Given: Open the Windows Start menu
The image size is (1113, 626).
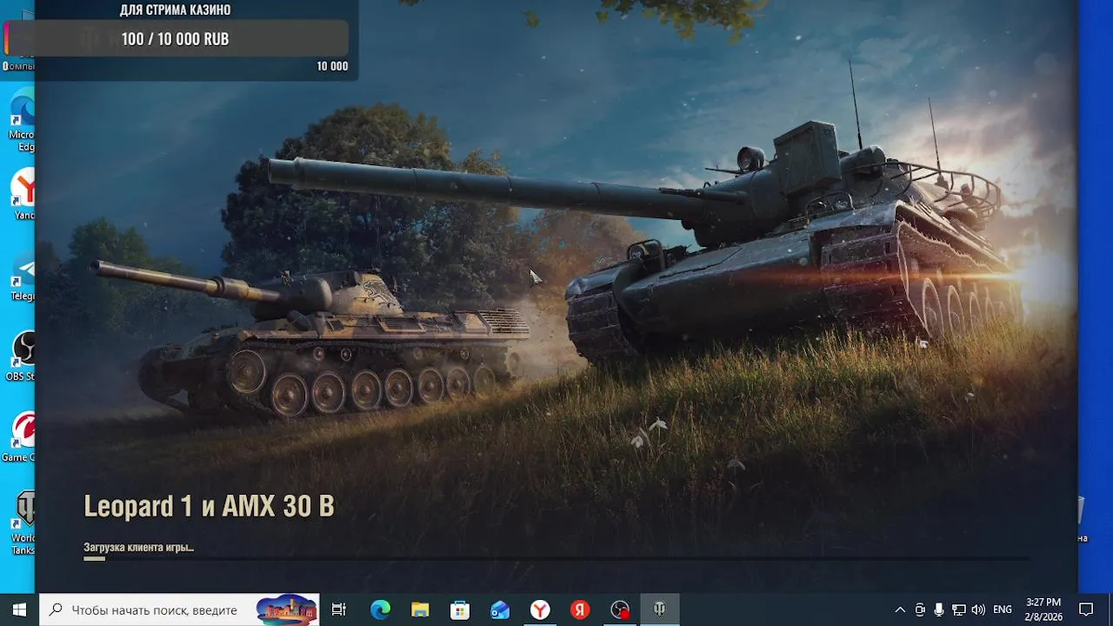Looking at the screenshot, I should point(19,609).
